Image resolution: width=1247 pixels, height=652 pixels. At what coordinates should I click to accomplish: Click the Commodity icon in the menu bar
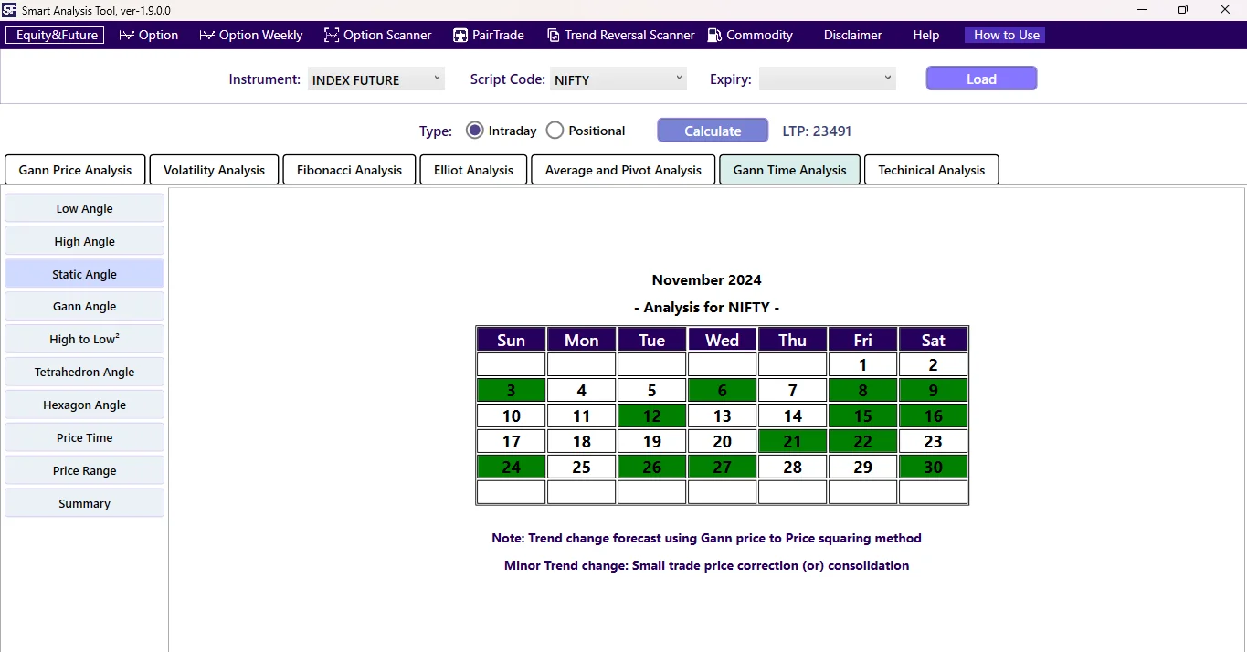pyautogui.click(x=713, y=35)
